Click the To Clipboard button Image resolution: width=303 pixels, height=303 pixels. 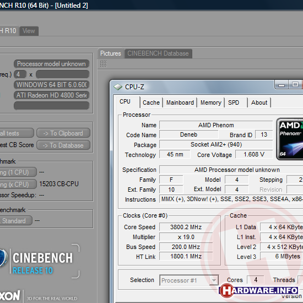[x=63, y=133]
